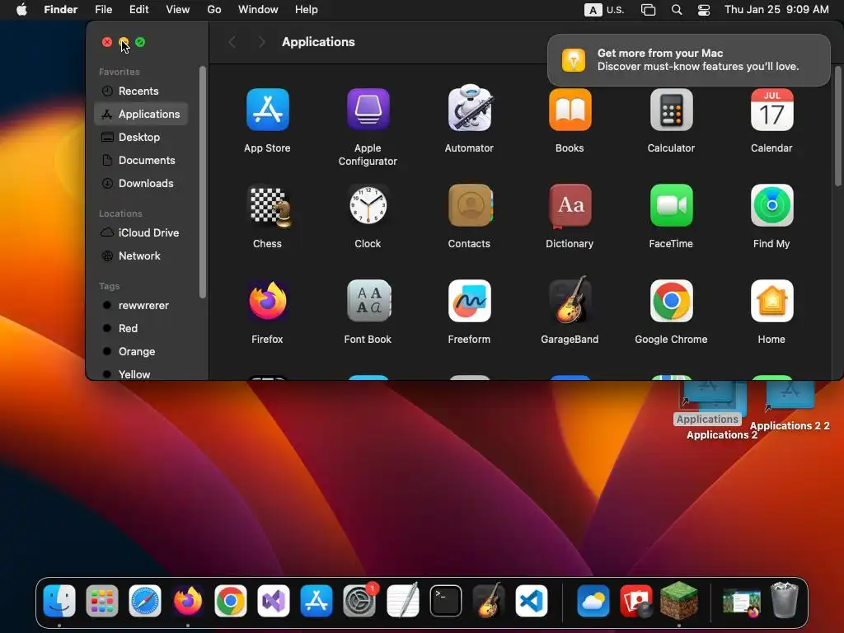
Task: Open Safari from the Dock
Action: [145, 601]
